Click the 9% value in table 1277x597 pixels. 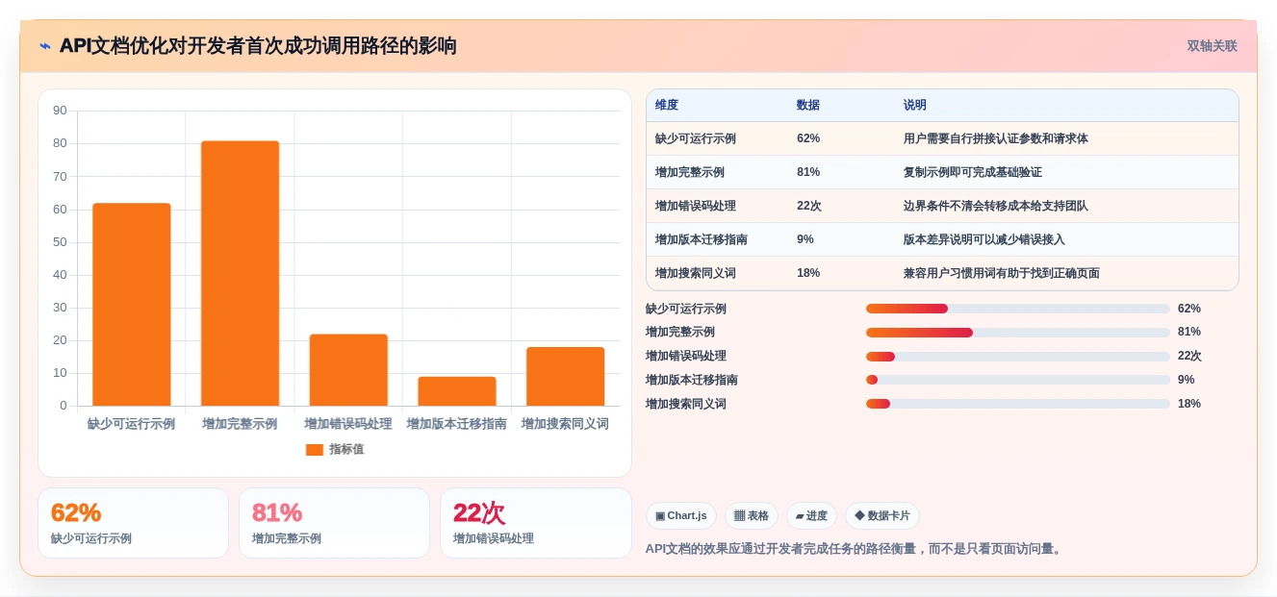point(805,239)
